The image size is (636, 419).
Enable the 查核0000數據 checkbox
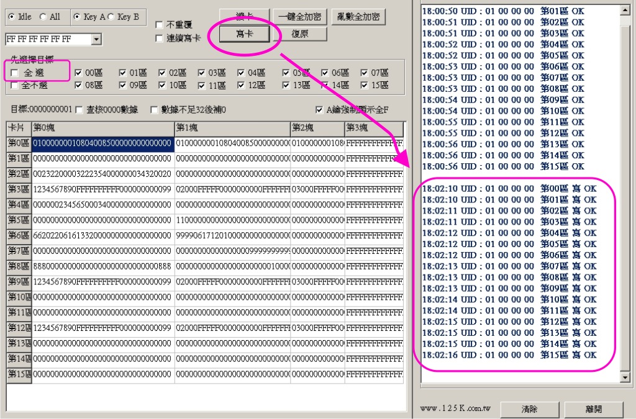(79, 110)
